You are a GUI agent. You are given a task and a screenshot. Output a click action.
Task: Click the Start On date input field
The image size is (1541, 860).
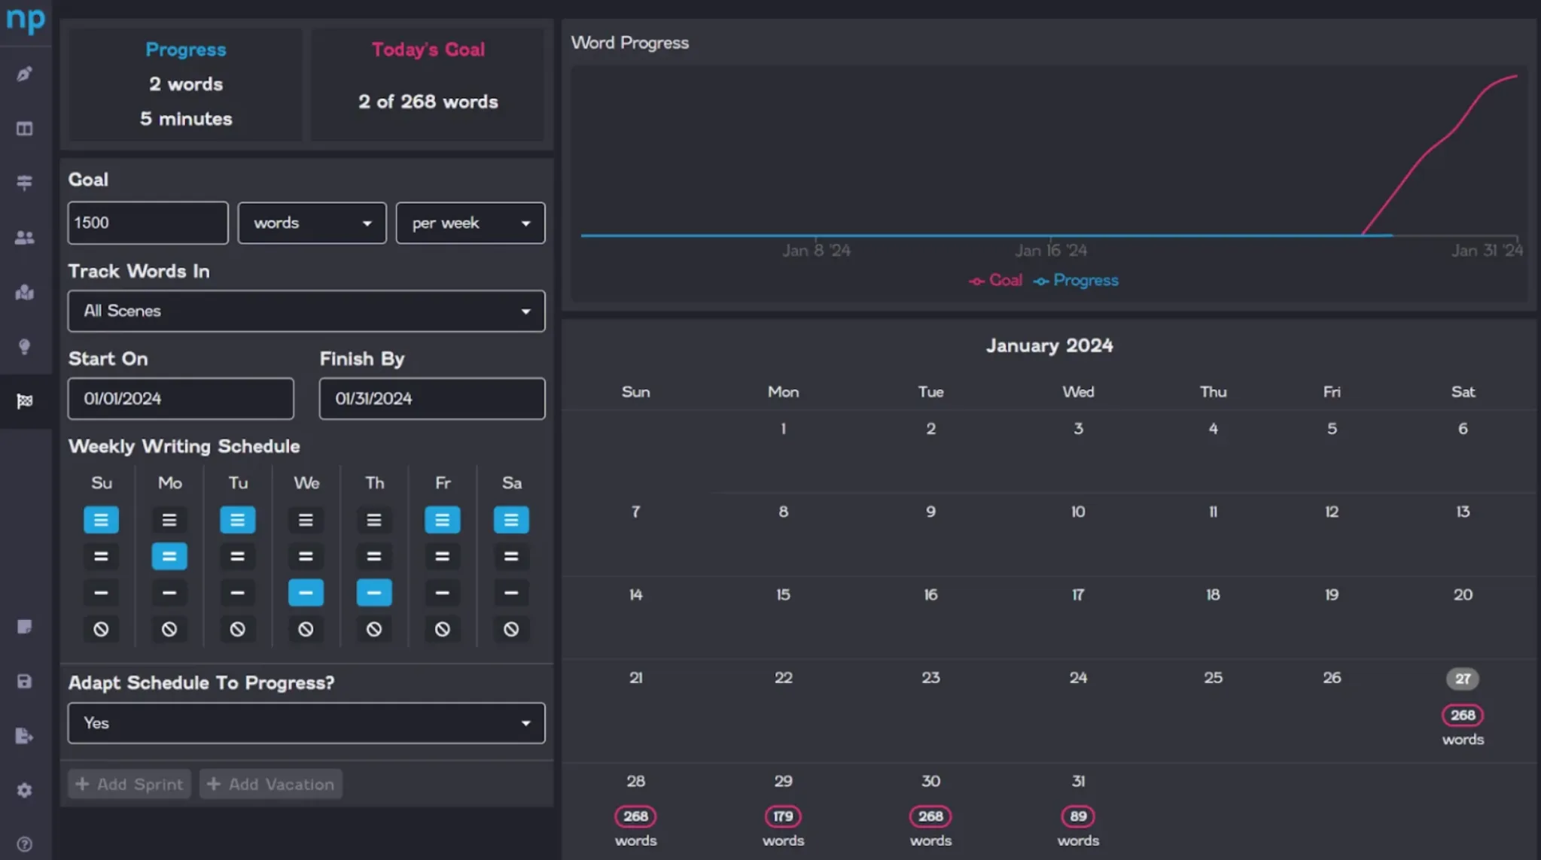[180, 398]
